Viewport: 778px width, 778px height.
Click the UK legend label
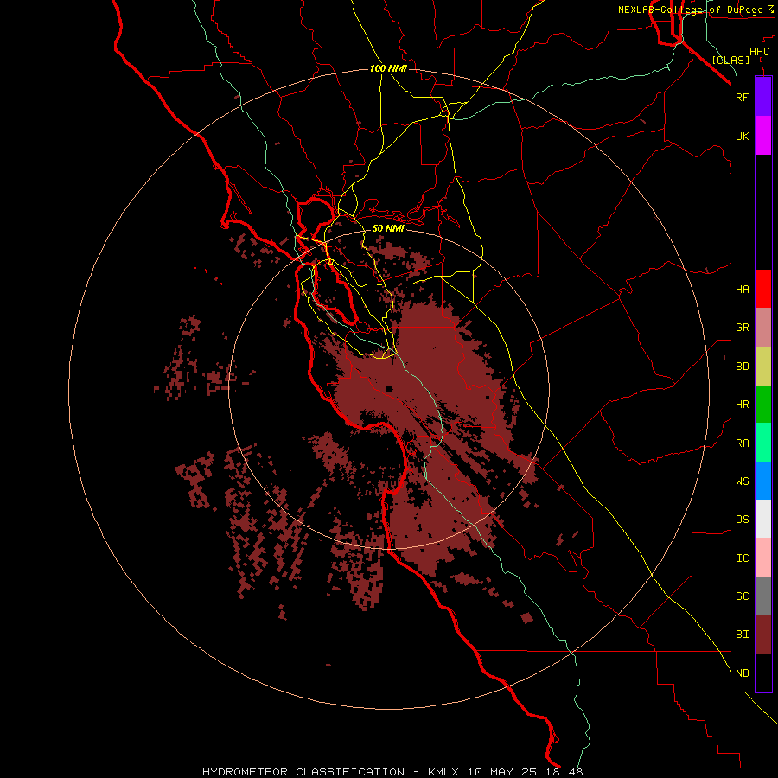742,137
